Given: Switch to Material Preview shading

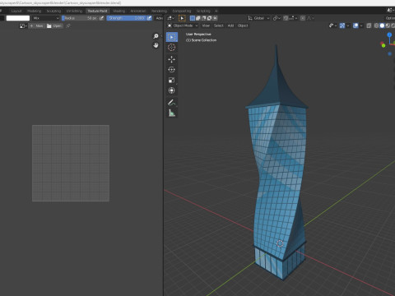Looking at the screenshot, I should tap(388, 25).
